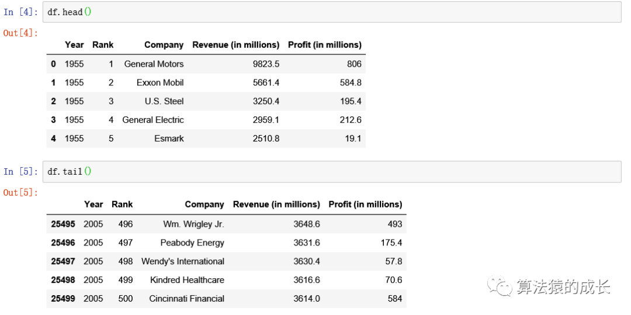Click the Out[5] output prompt
Screen dimensions: 631x315
21,193
